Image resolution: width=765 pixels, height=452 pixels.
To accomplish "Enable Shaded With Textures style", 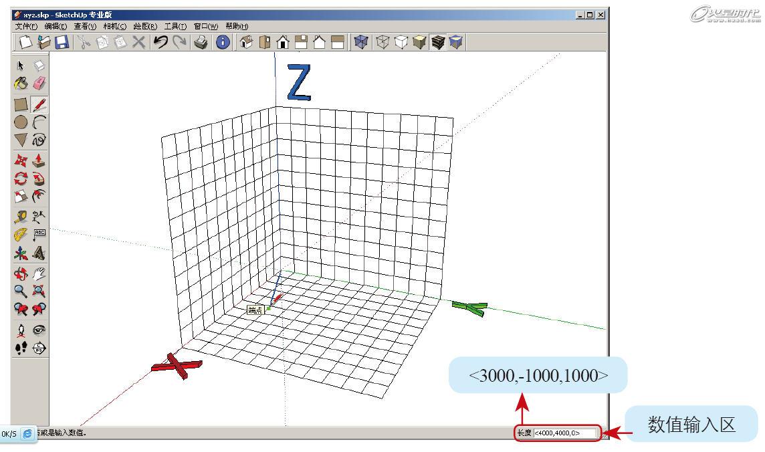I will click(437, 42).
